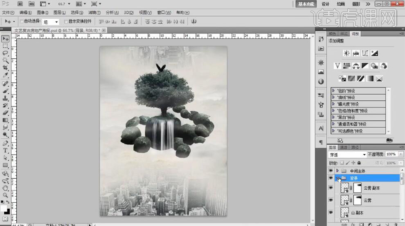Add an Exposure adjustment
The image size is (405, 226).
click(x=374, y=53)
